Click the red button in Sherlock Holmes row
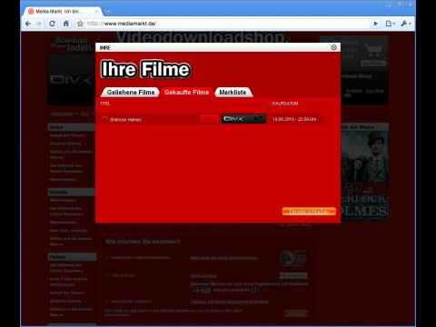 209,119
